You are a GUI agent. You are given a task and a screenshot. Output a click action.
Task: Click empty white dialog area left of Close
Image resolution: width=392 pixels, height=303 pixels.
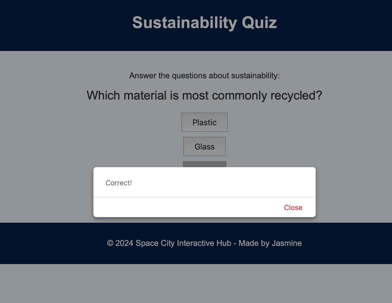[x=184, y=208]
